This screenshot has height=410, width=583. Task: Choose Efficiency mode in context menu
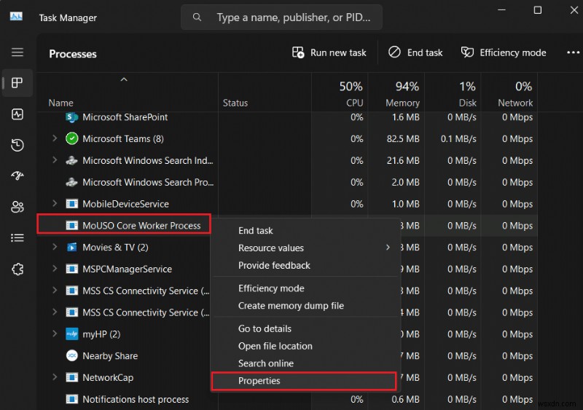tap(305, 288)
